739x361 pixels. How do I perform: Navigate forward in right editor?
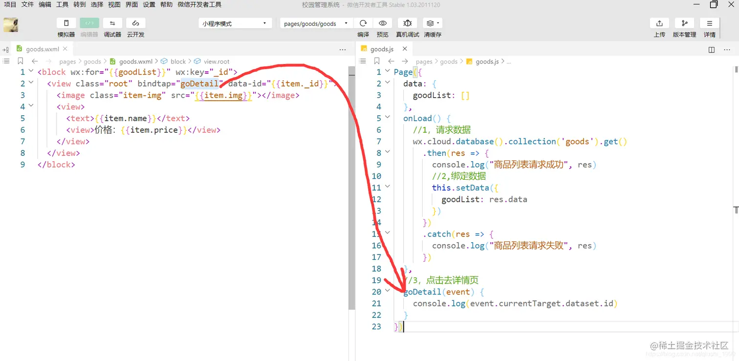coord(405,61)
